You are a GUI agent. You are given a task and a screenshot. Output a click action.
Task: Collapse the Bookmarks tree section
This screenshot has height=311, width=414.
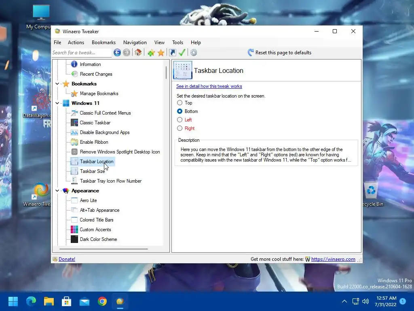(57, 84)
